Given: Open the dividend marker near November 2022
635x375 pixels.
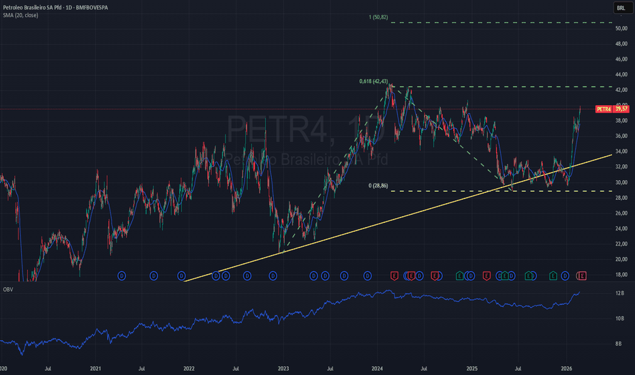Looking at the screenshot, I should pos(273,276).
